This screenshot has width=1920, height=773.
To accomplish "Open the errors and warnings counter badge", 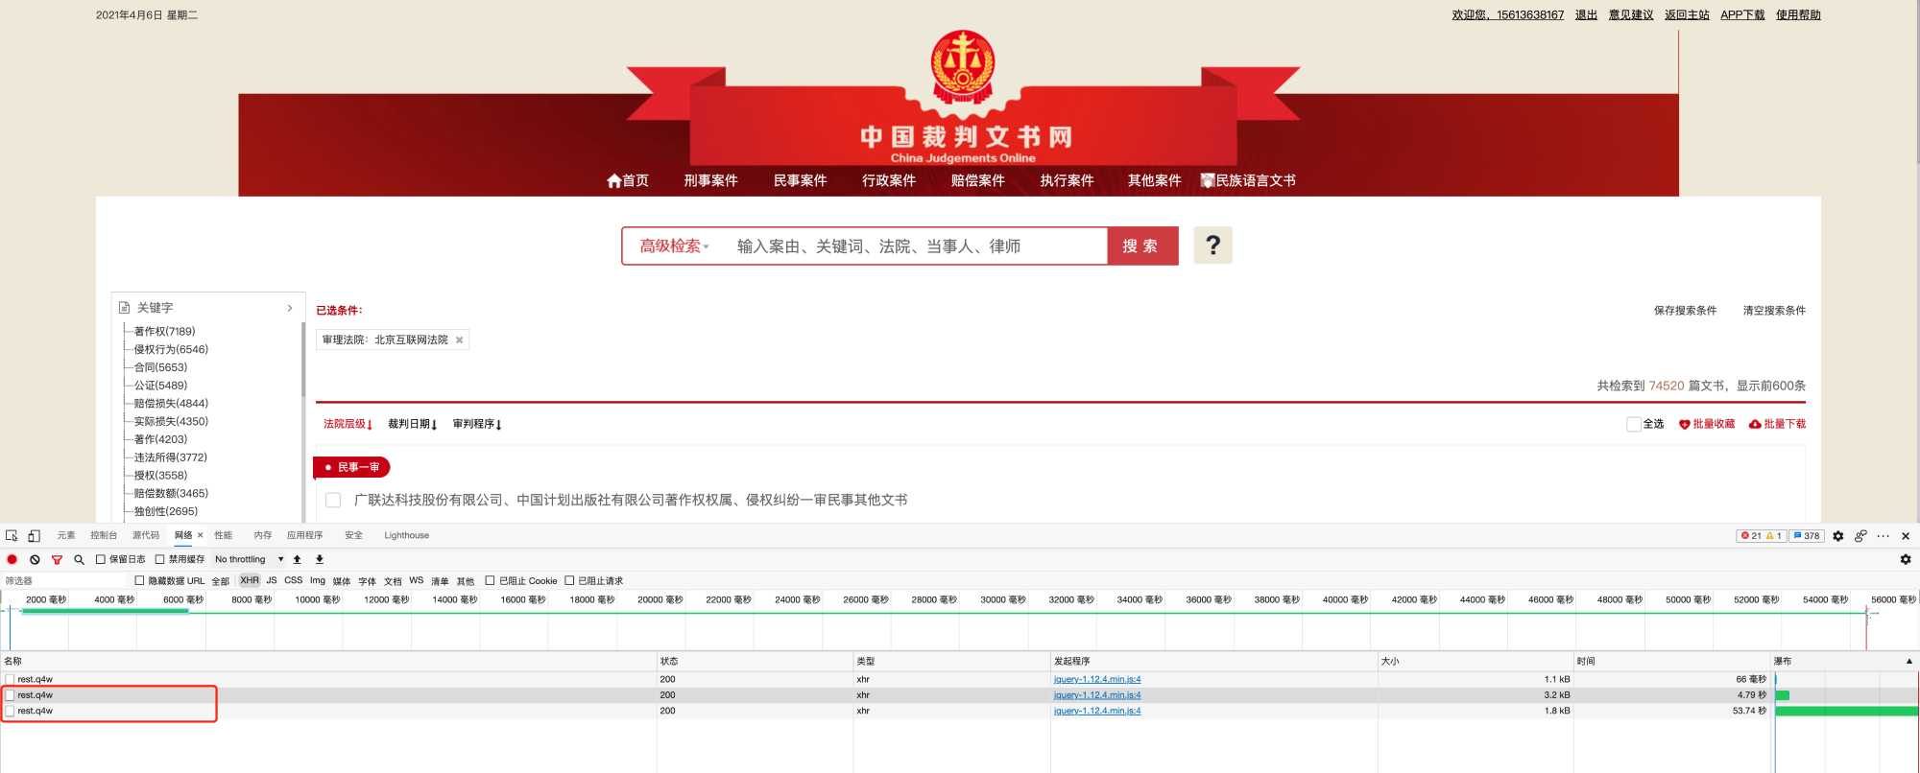I will click(x=1761, y=536).
